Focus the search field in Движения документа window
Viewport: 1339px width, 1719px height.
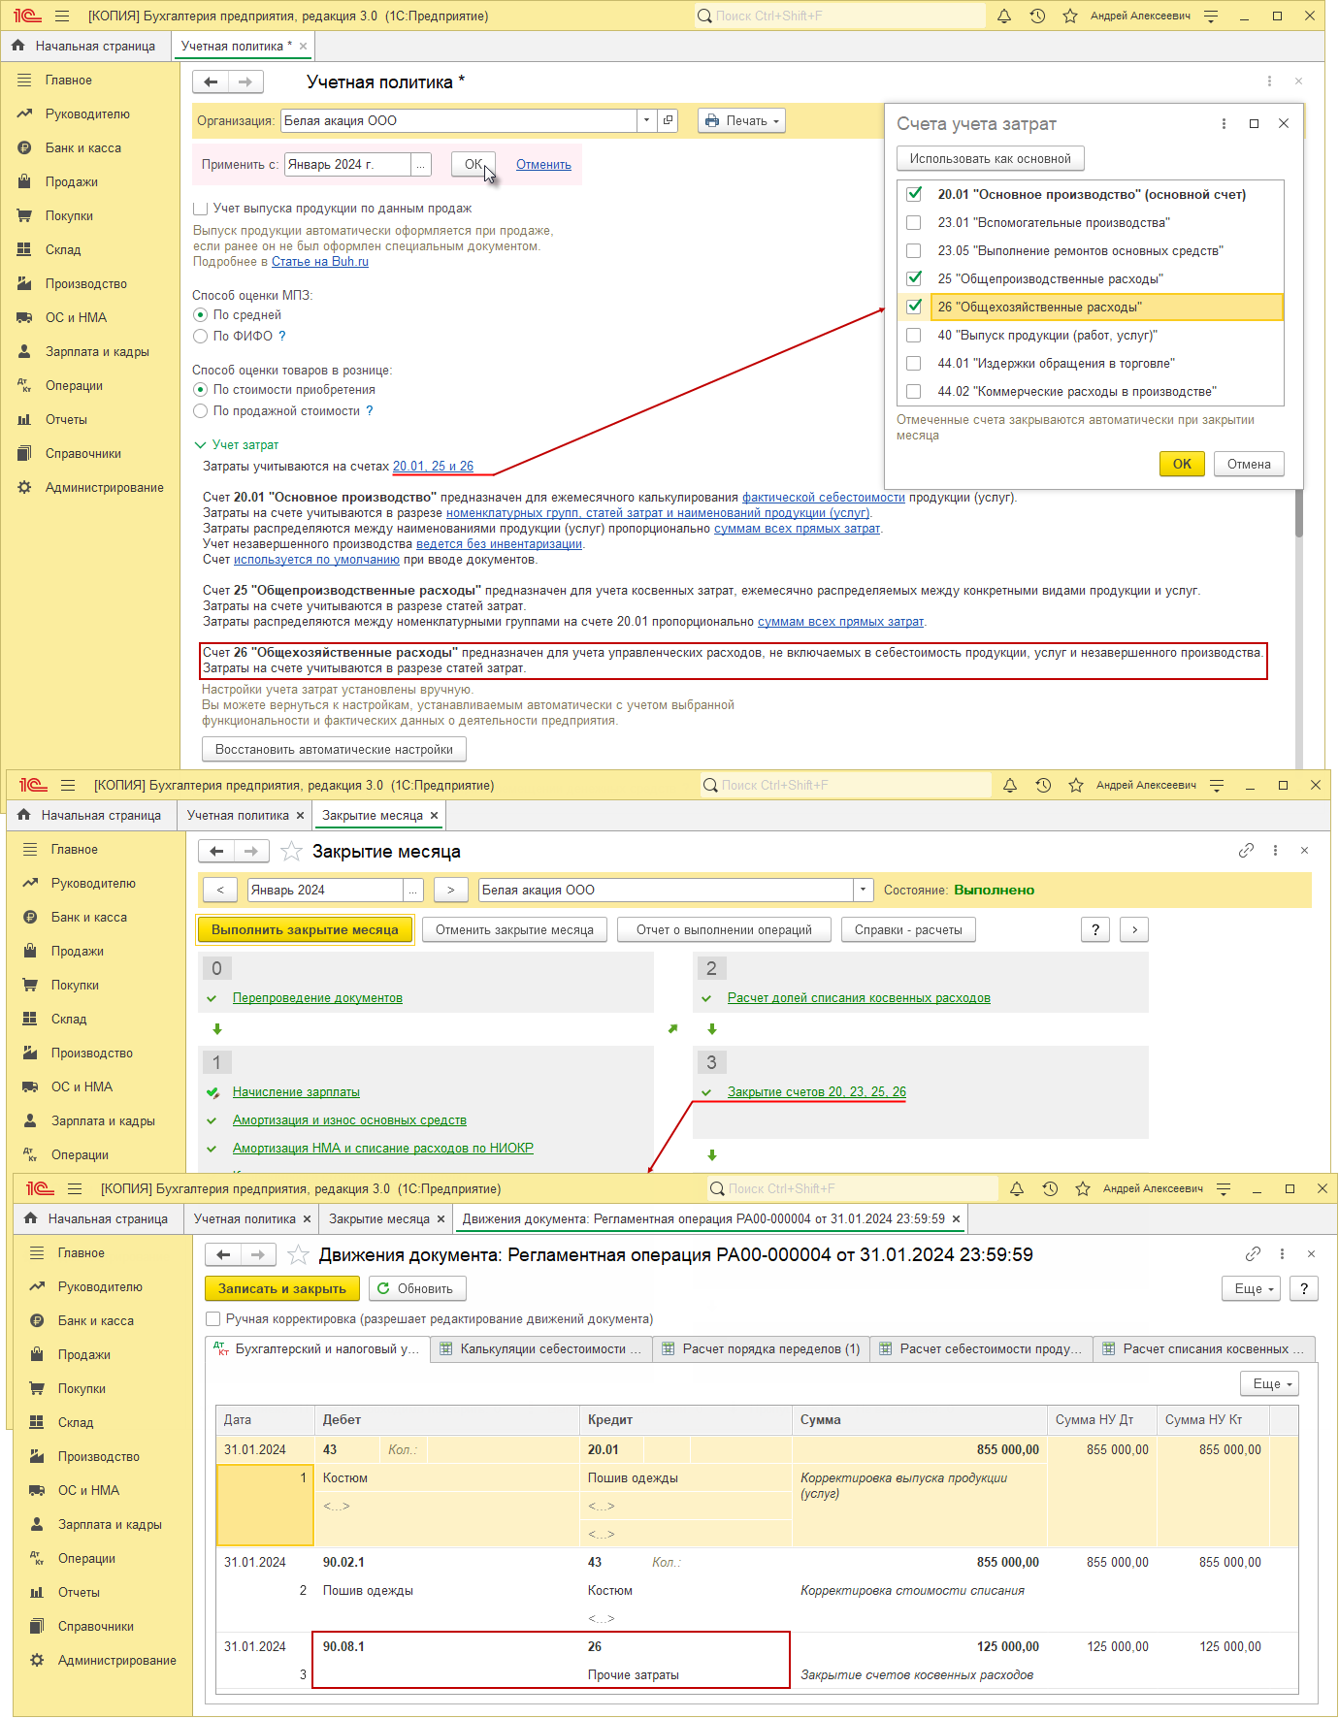tap(853, 1189)
